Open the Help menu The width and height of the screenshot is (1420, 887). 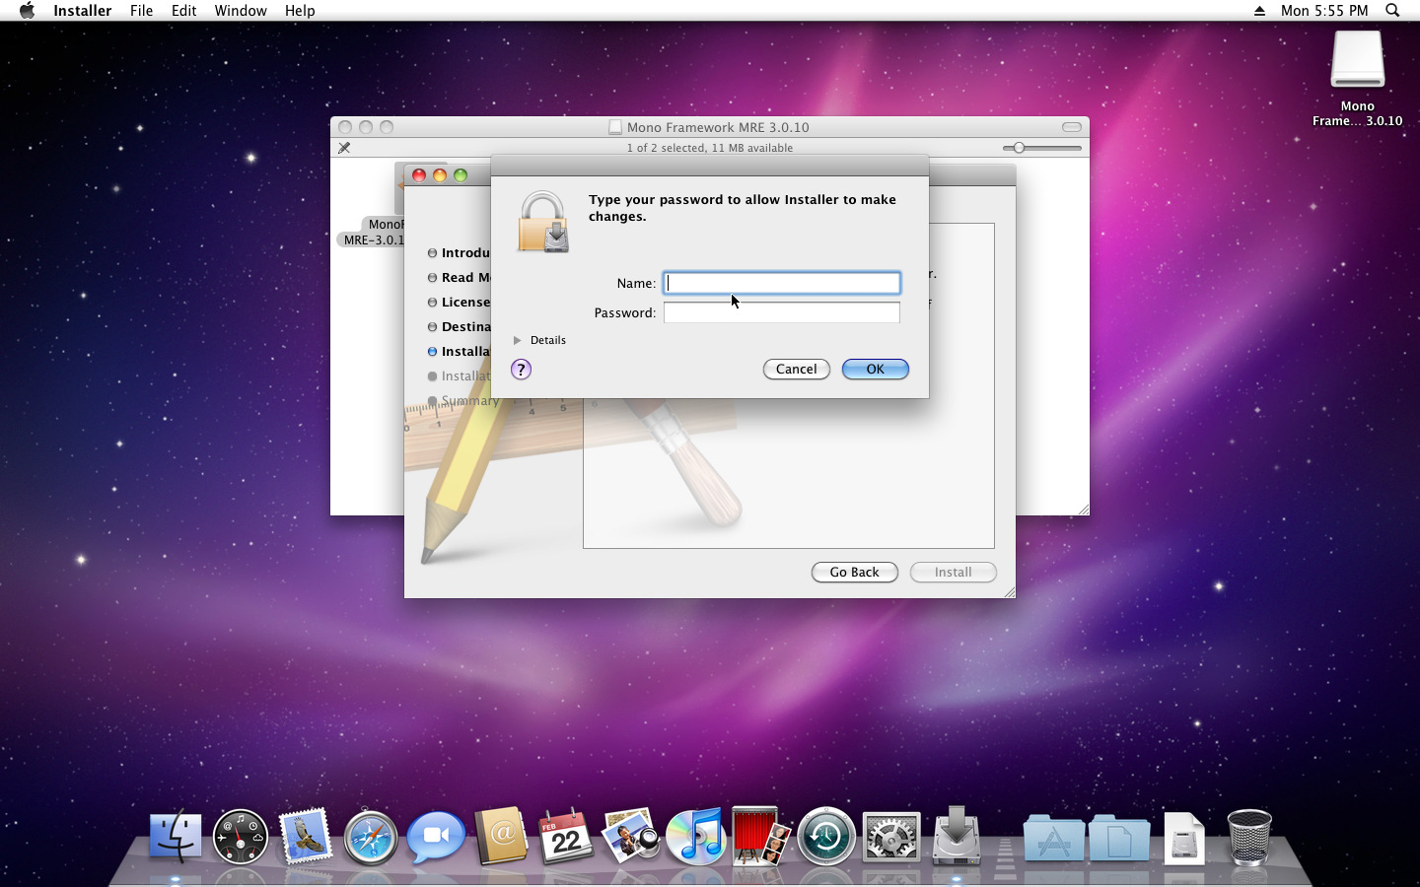(300, 11)
